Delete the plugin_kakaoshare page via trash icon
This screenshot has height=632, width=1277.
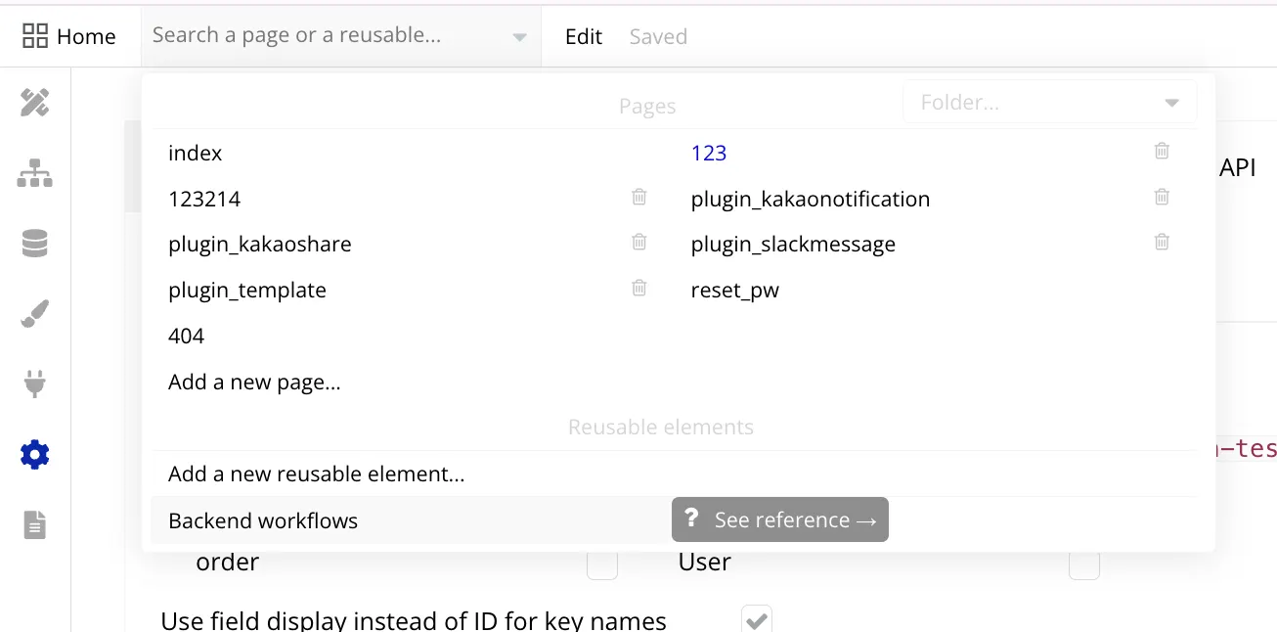click(x=638, y=242)
